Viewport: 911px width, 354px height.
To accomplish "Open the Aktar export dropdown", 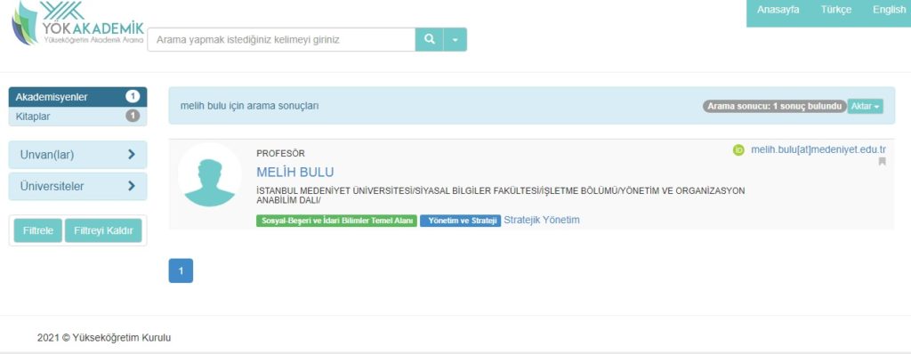I will (866, 107).
